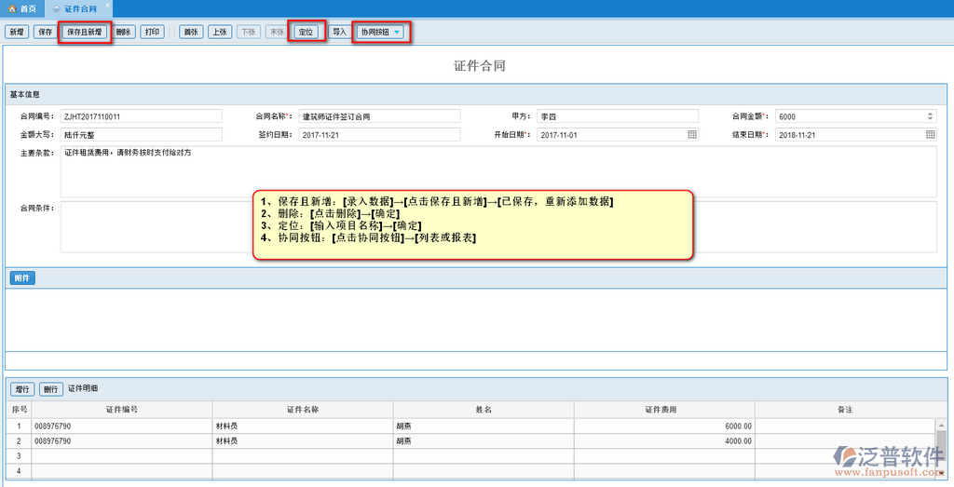
Task: Click the 导入 import button
Action: tap(339, 32)
